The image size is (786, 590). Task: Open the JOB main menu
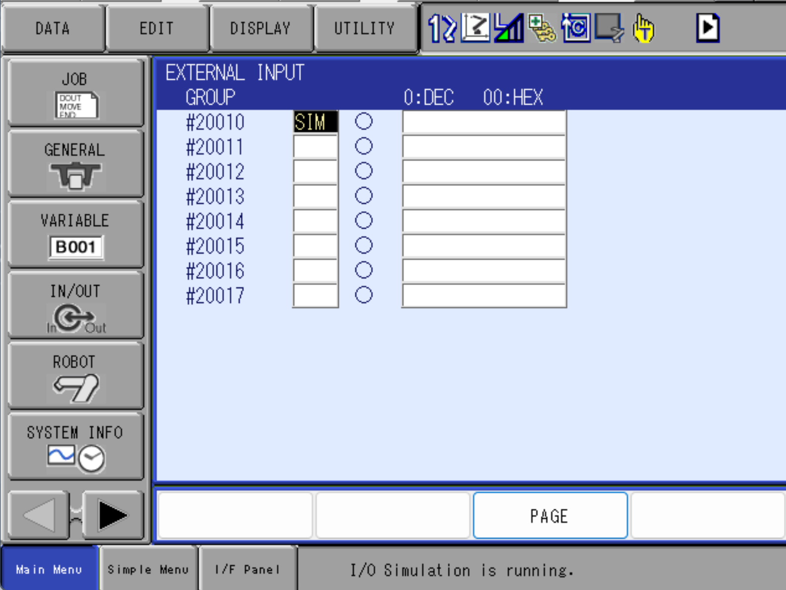[x=75, y=93]
